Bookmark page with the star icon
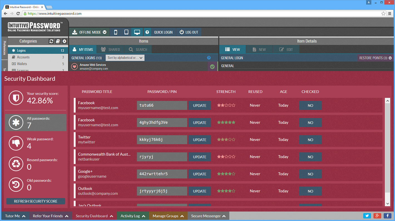This screenshot has height=221, width=395. (383, 13)
